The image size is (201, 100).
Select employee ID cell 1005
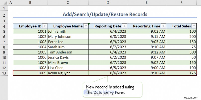pyautogui.click(x=30, y=52)
